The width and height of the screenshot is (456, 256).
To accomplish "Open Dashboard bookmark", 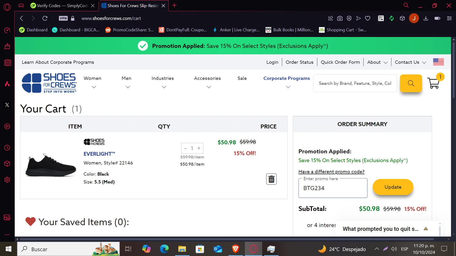I will [x=33, y=30].
